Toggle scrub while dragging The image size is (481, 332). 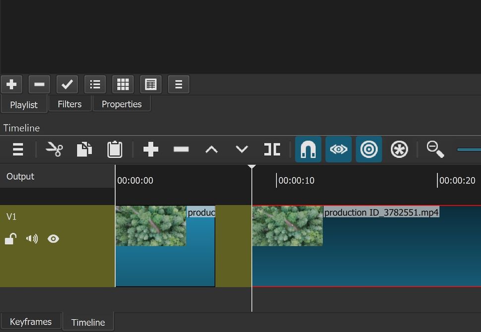(338, 149)
